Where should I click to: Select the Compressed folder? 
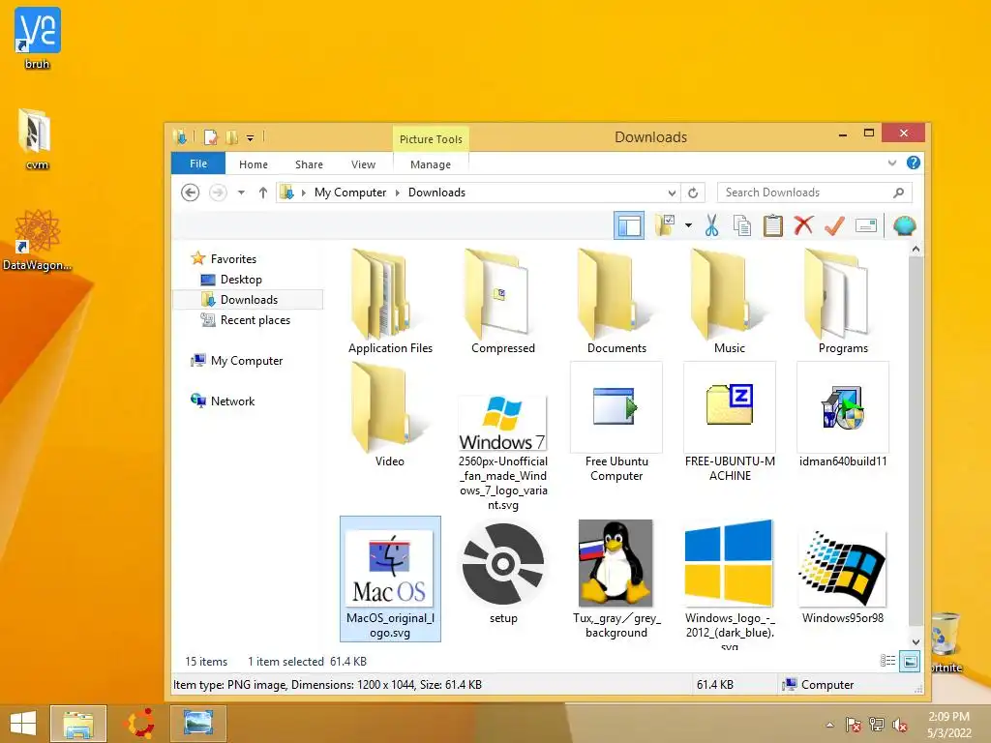pyautogui.click(x=503, y=302)
